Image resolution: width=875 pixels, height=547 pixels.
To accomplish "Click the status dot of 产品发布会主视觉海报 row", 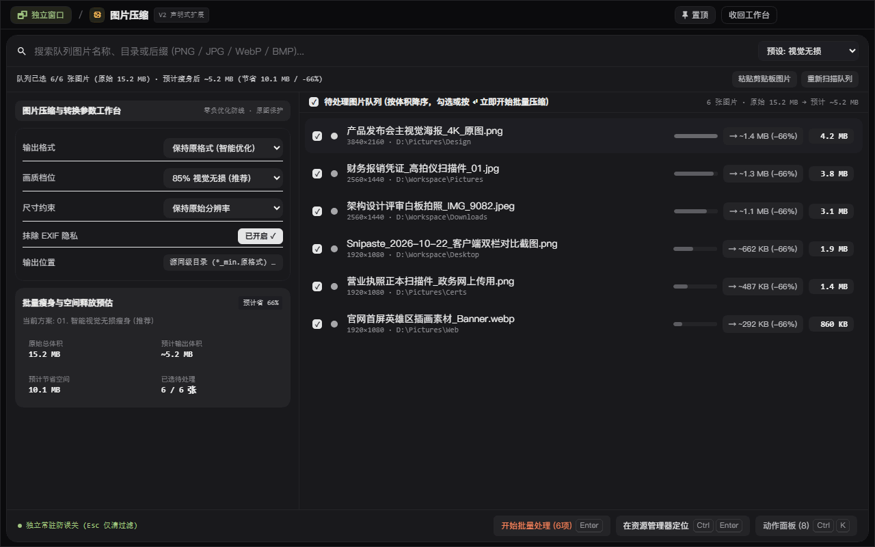I will point(334,136).
